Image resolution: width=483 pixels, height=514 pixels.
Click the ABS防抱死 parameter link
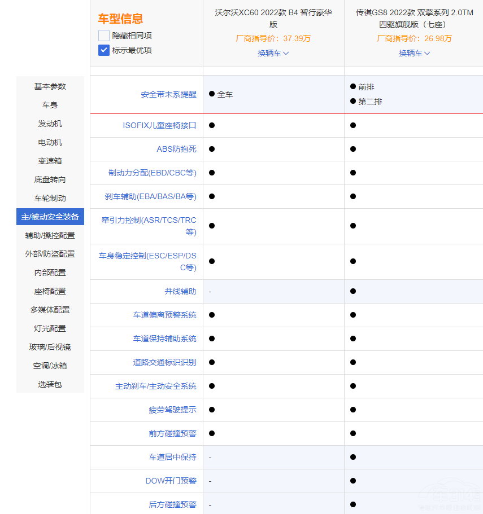pos(177,149)
